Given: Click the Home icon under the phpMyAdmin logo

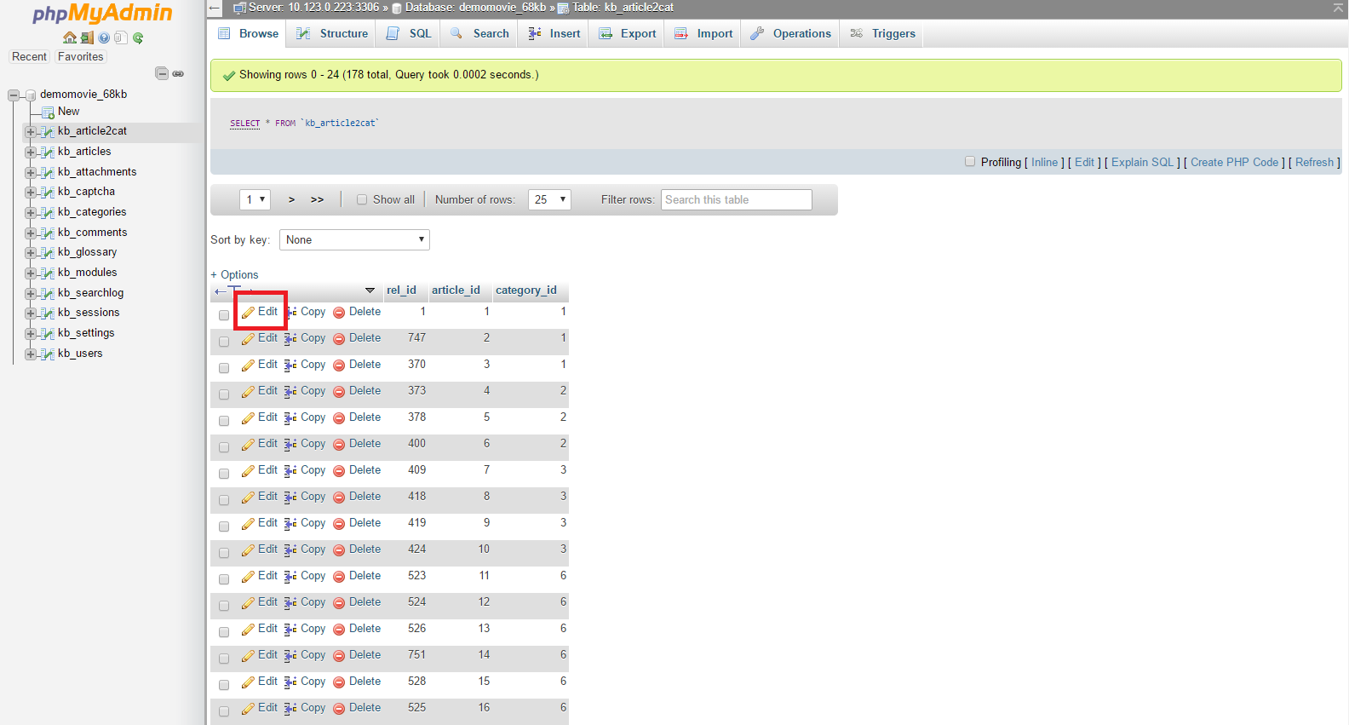Looking at the screenshot, I should (x=70, y=37).
